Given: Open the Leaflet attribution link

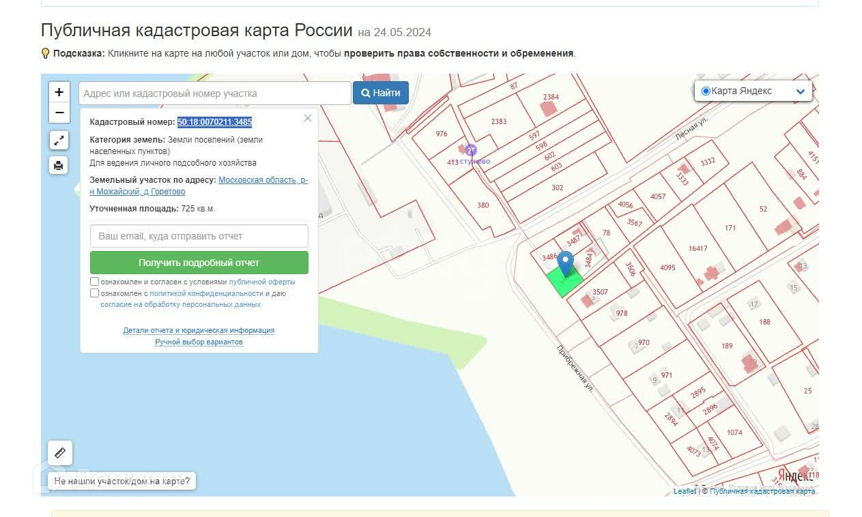Looking at the screenshot, I should coord(685,491).
